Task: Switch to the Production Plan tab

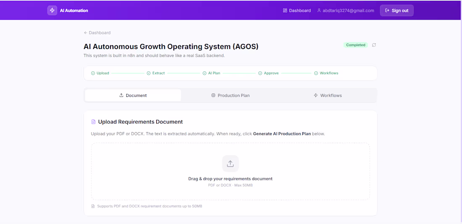Action: [x=231, y=95]
